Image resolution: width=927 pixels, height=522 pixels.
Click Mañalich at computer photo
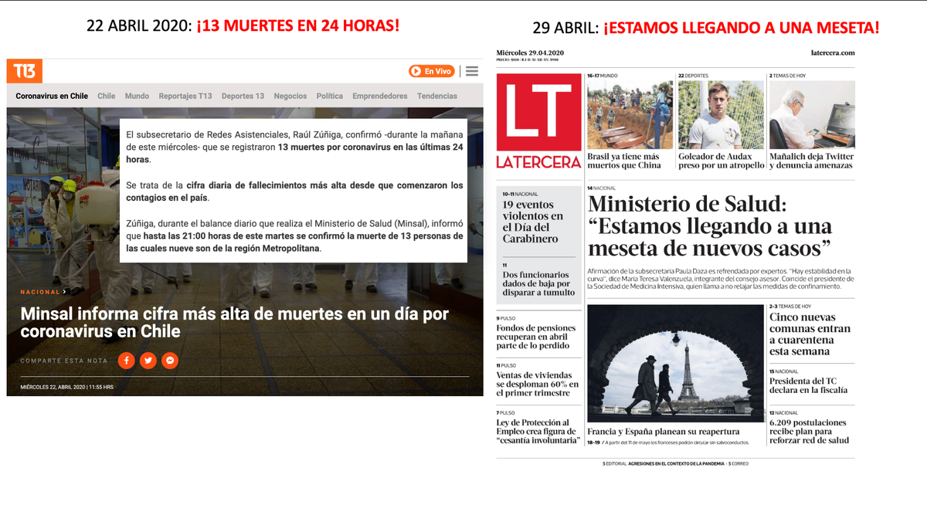[812, 115]
